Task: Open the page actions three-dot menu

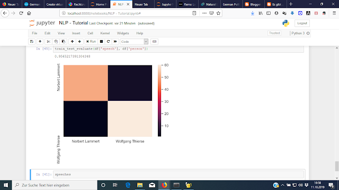Action: pos(204,13)
